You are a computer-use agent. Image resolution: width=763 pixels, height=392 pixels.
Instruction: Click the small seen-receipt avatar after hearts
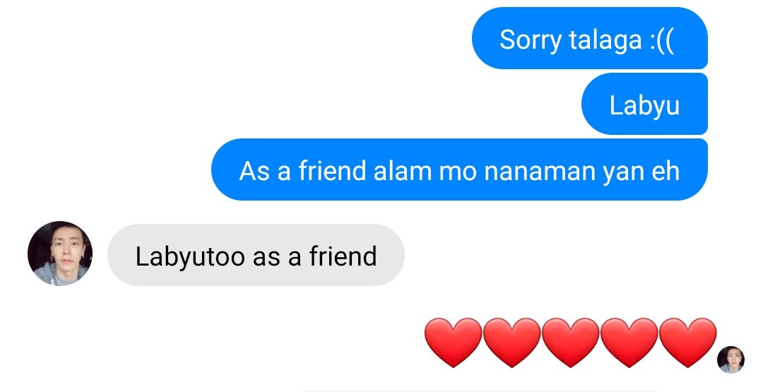tap(731, 360)
